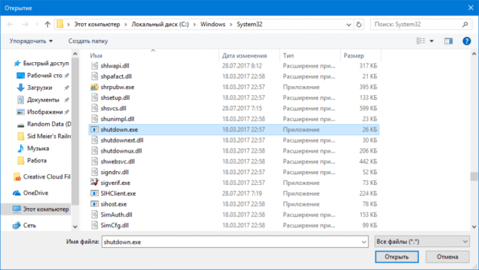Click the Создать папку toolbar button
The height and width of the screenshot is (270, 479).
[x=88, y=41]
